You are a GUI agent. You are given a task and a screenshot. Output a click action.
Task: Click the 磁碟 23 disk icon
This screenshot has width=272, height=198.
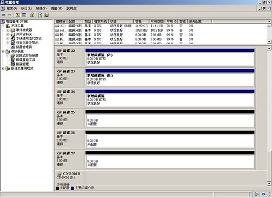click(x=59, y=71)
